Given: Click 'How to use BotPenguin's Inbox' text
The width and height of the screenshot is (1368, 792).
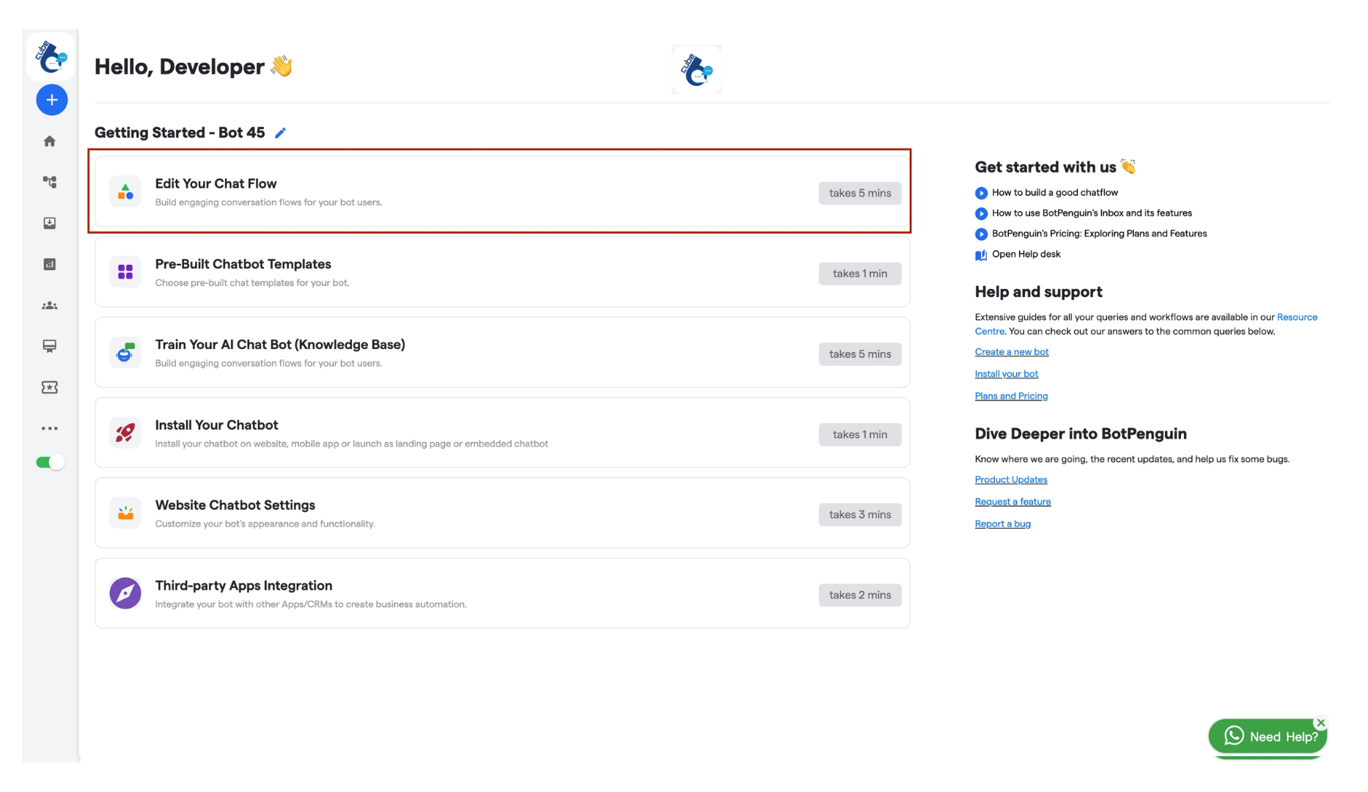Looking at the screenshot, I should pyautogui.click(x=1092, y=213).
